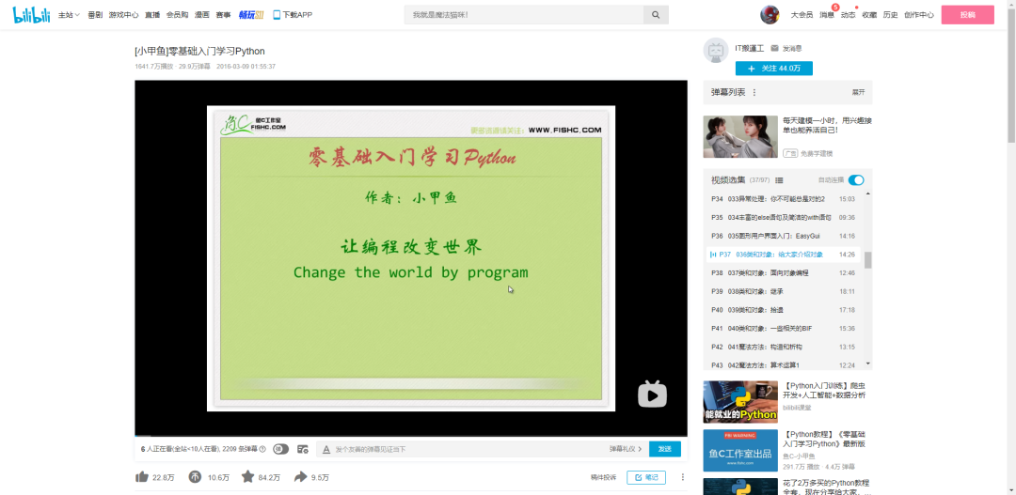
Task: Expand the danmaku list with 展开
Action: 858,93
